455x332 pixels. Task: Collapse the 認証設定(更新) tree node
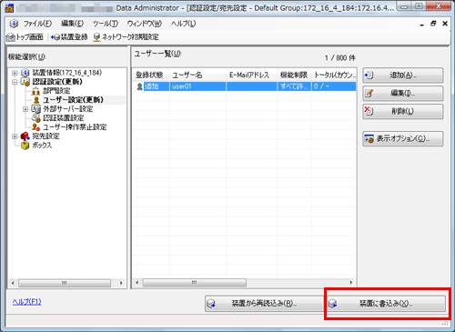point(15,82)
